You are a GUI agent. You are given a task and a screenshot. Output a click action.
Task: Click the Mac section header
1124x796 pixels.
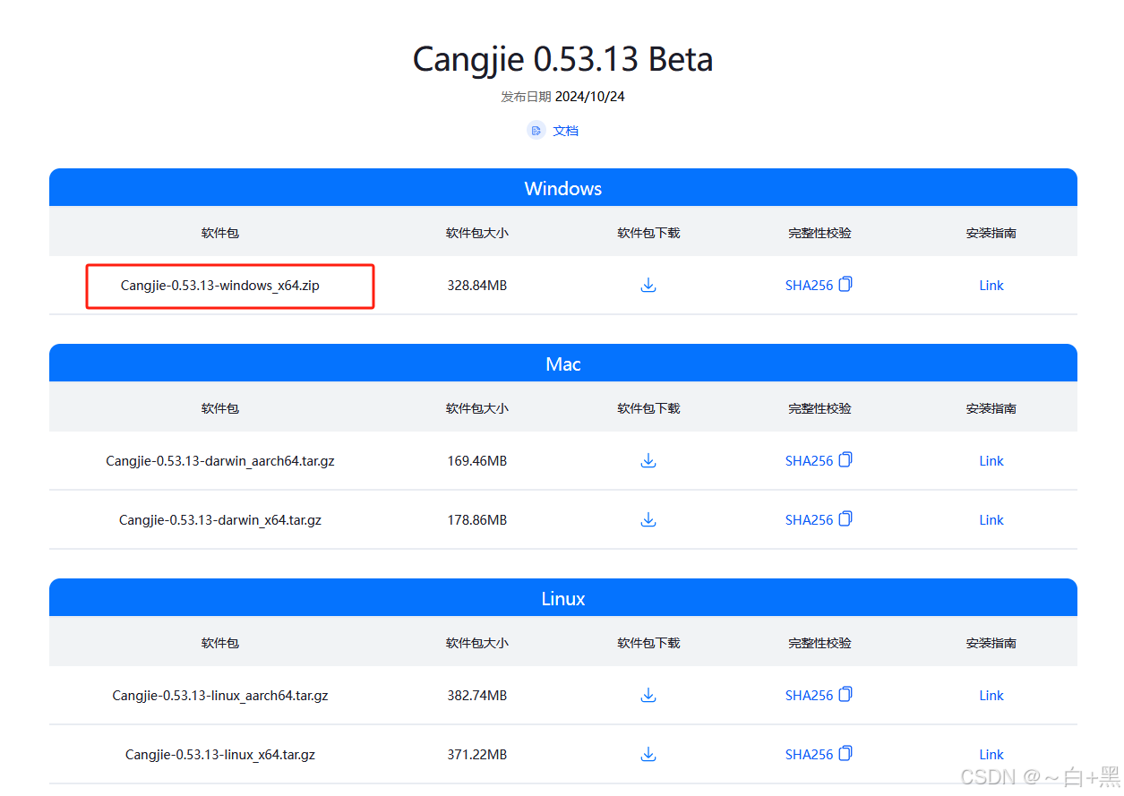tap(563, 364)
